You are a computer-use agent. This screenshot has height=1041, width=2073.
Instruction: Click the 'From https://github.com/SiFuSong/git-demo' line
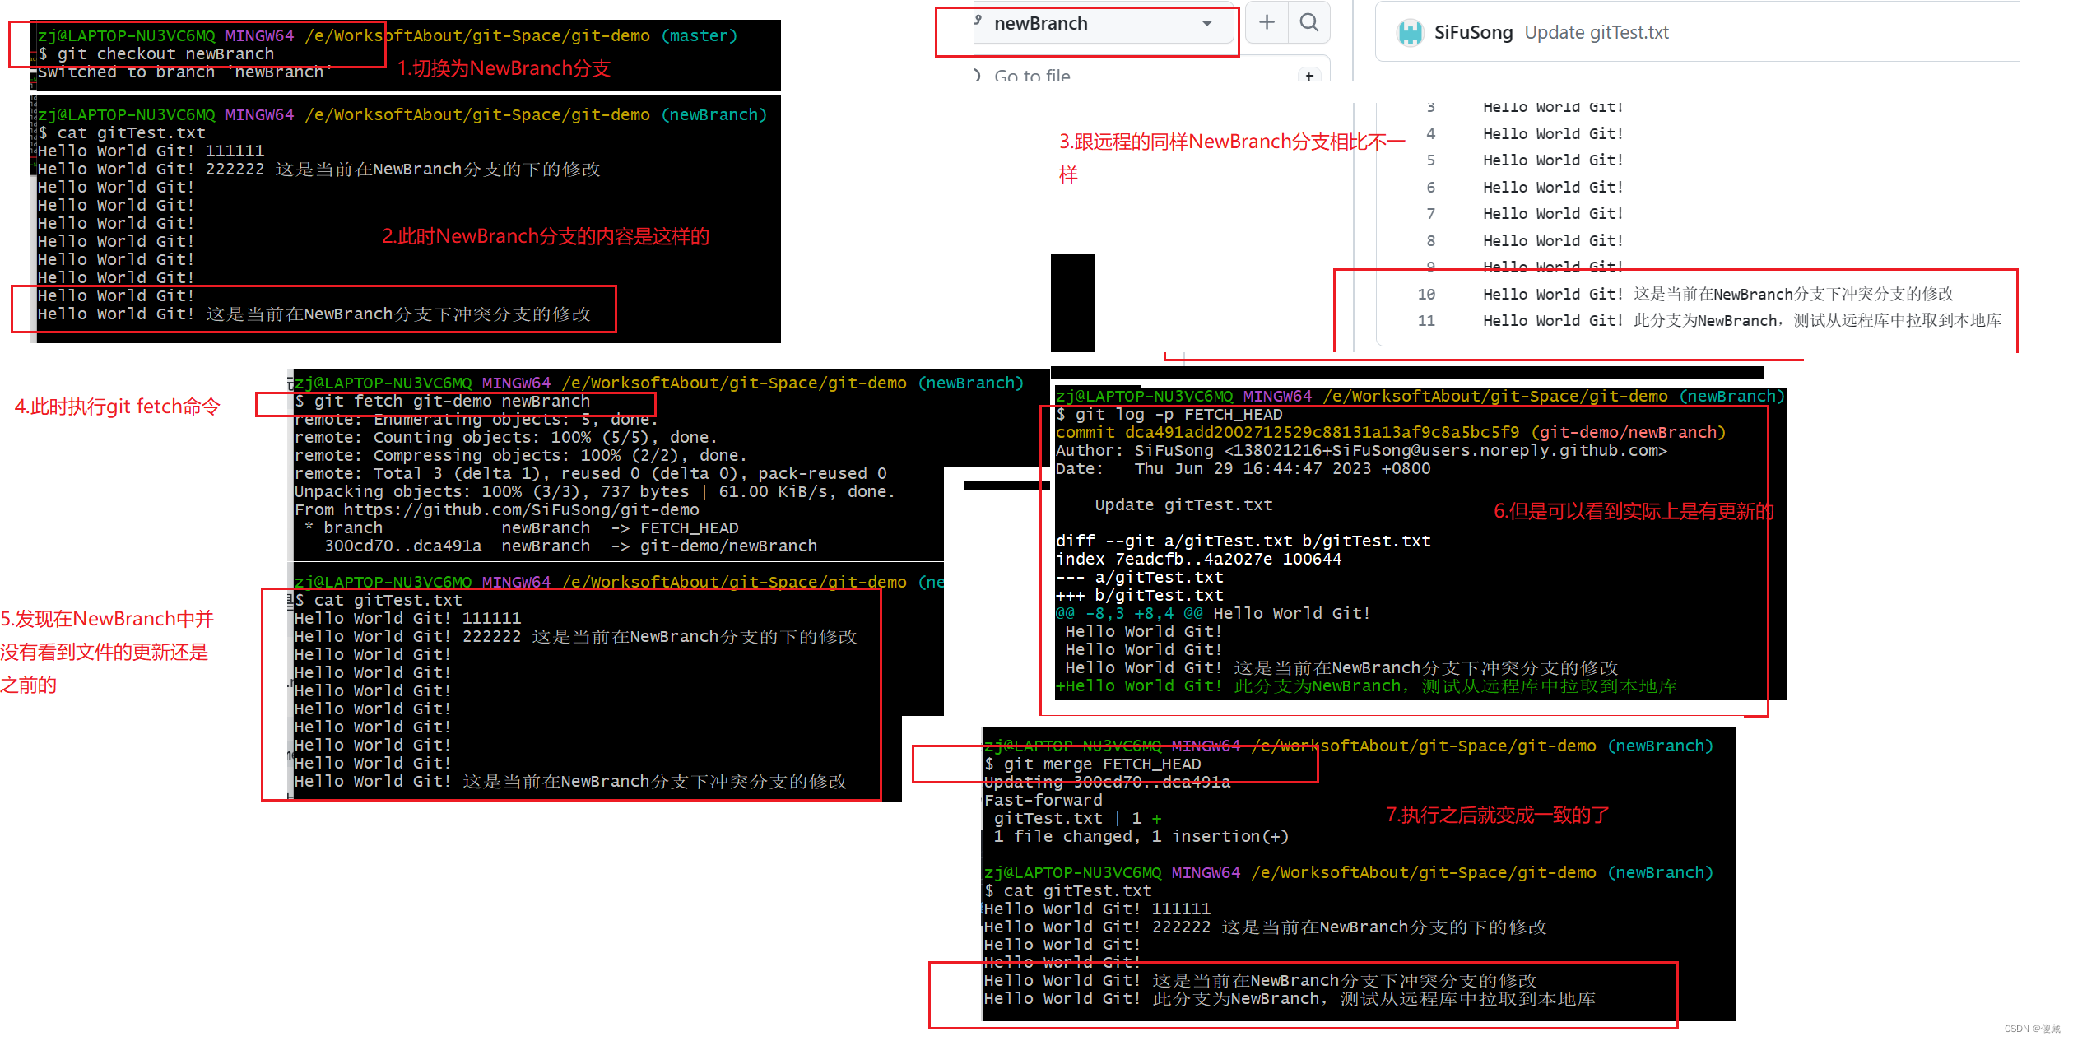[497, 510]
